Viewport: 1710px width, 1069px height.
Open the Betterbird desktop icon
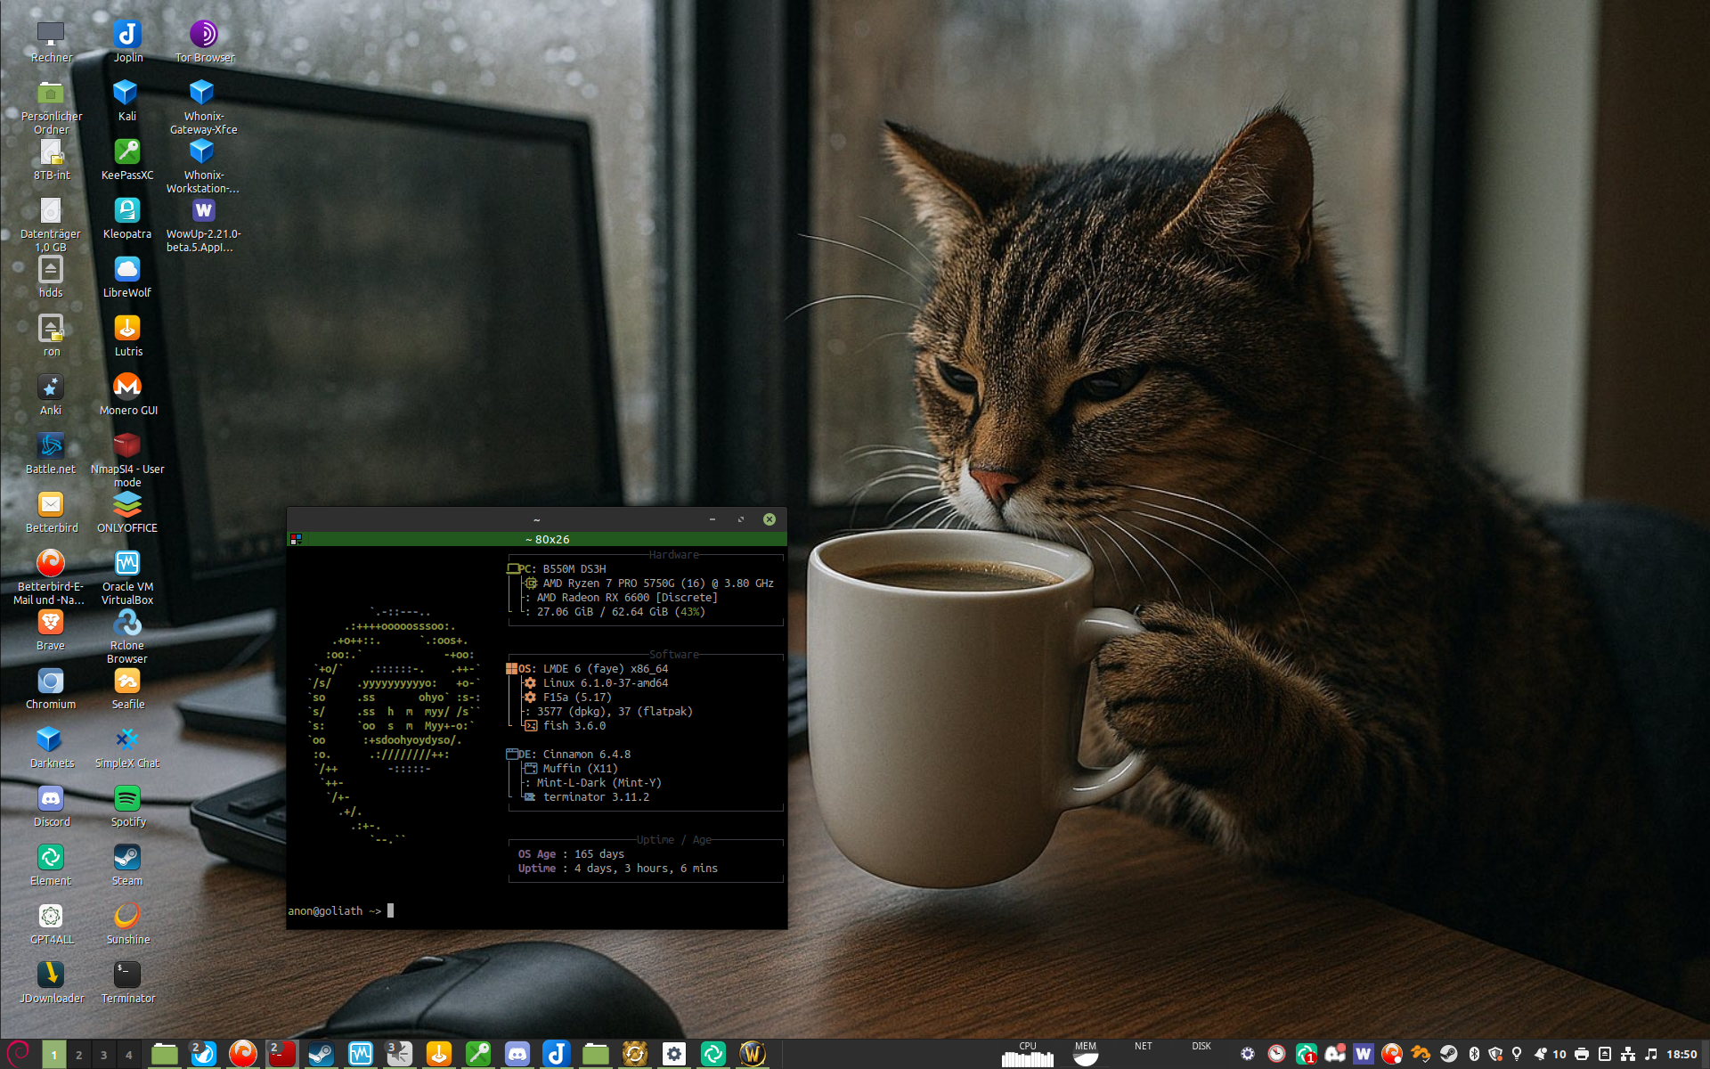[51, 512]
